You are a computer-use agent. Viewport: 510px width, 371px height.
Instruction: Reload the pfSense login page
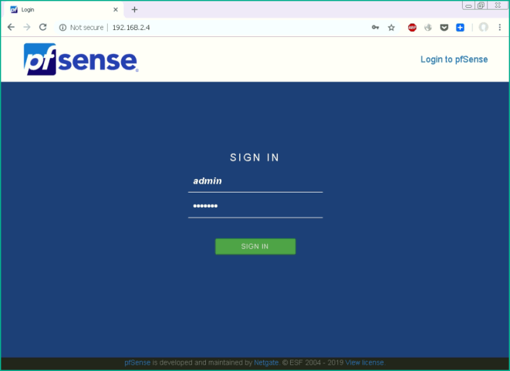click(43, 27)
